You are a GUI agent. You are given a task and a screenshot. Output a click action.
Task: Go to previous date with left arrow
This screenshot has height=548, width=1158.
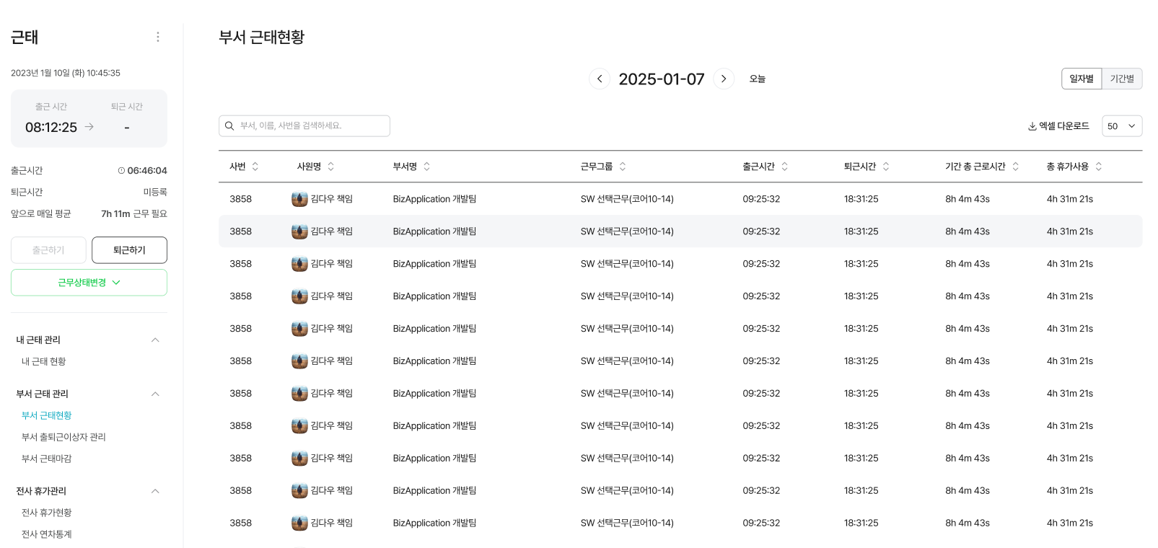[x=600, y=79]
